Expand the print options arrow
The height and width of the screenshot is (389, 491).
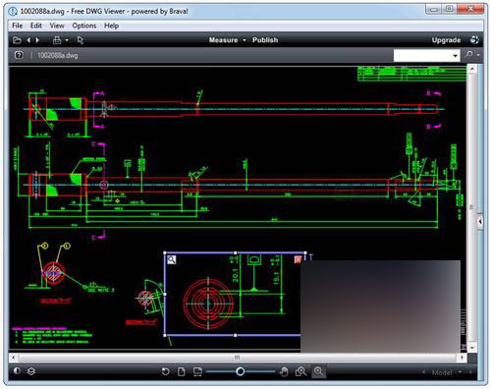(x=67, y=40)
